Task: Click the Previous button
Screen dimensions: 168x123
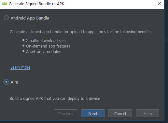Action: 65,113
